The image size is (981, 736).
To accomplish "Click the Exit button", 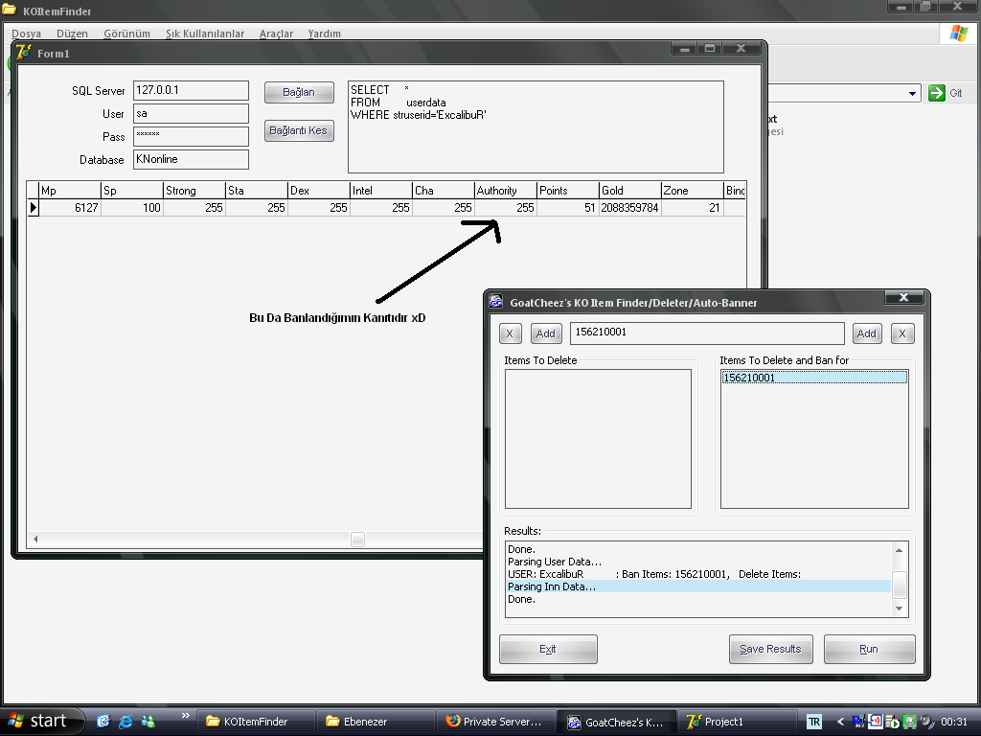I will [548, 649].
